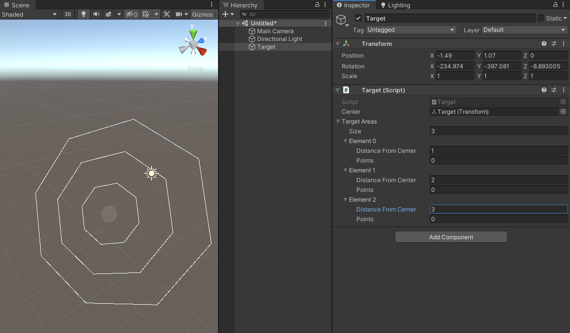Toggle scene lighting with the lightbulb icon

(x=84, y=14)
